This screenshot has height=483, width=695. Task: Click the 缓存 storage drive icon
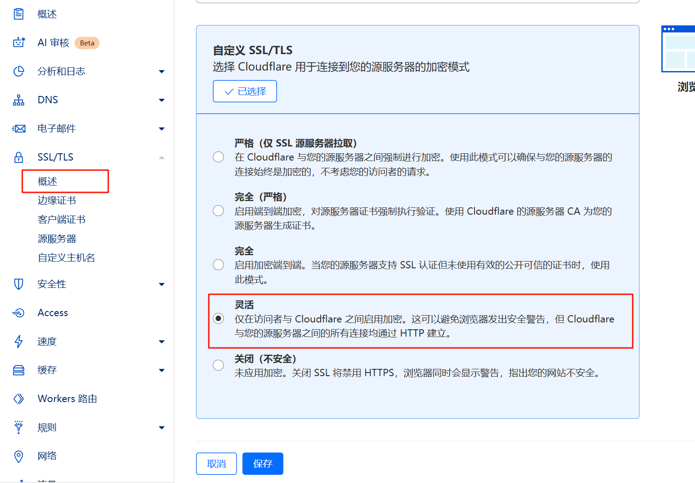pyautogui.click(x=19, y=370)
